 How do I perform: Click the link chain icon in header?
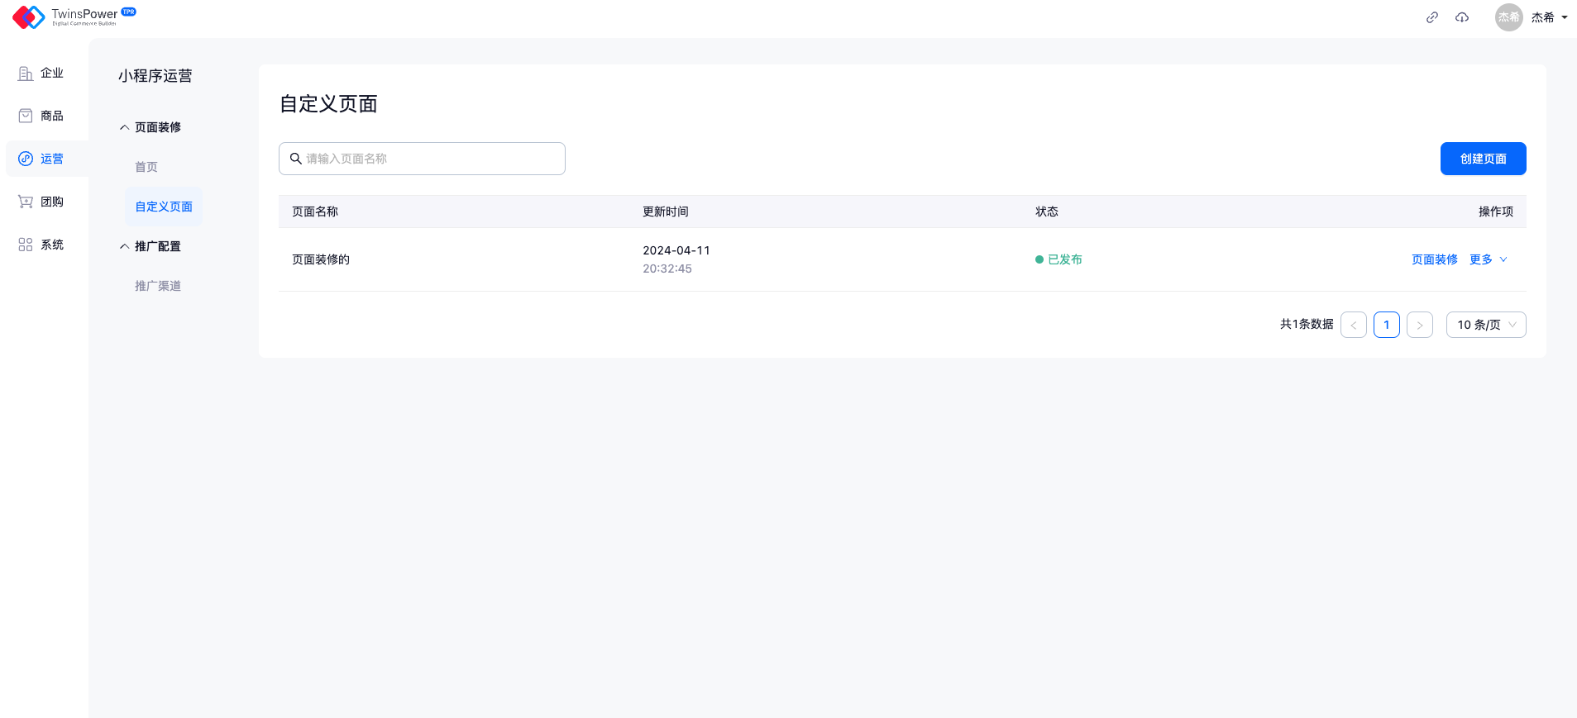click(1432, 17)
